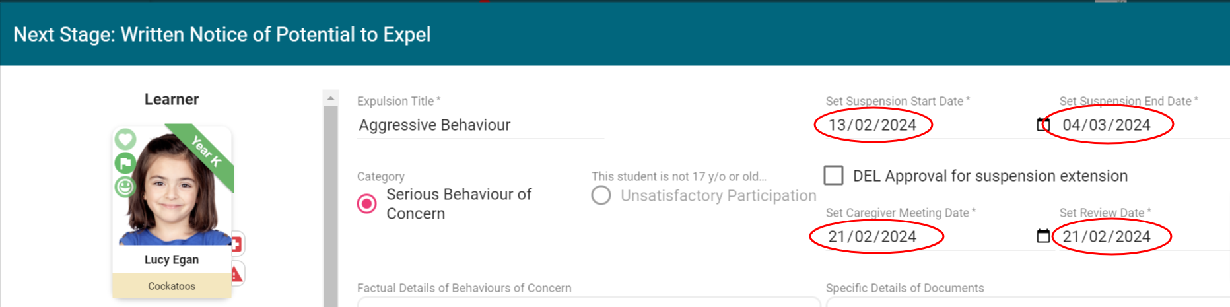Viewport: 1230px width, 307px height.
Task: Click the green flag icon on learner card
Action: [125, 163]
